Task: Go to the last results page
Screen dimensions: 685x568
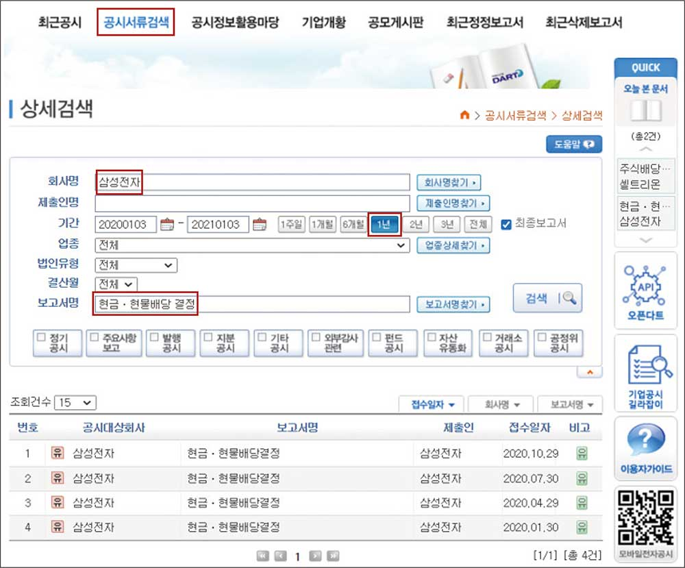Action: pyautogui.click(x=332, y=556)
